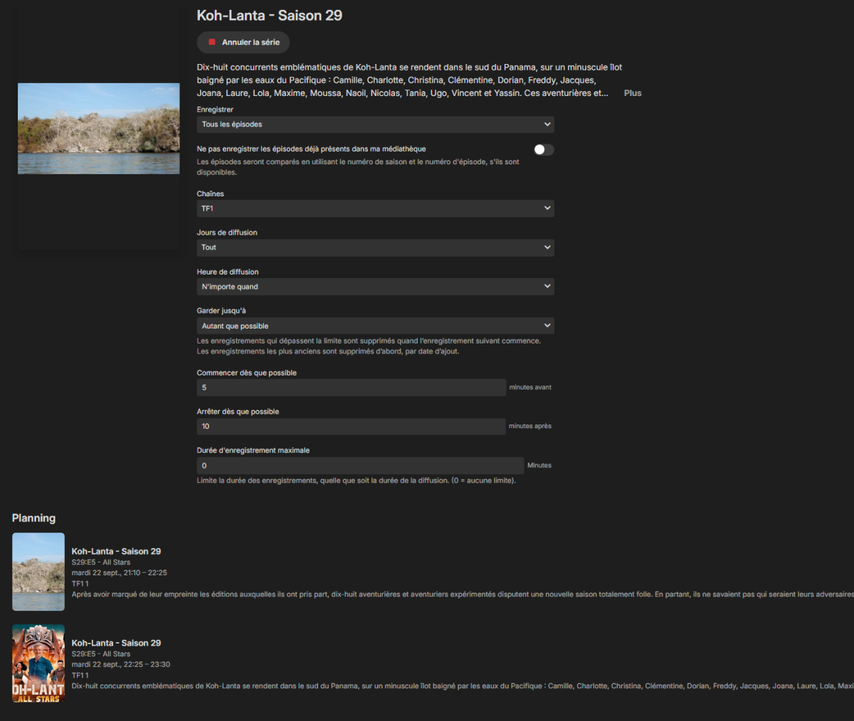Open the Chaînes dropdown showing TF1
The image size is (854, 721).
(375, 208)
